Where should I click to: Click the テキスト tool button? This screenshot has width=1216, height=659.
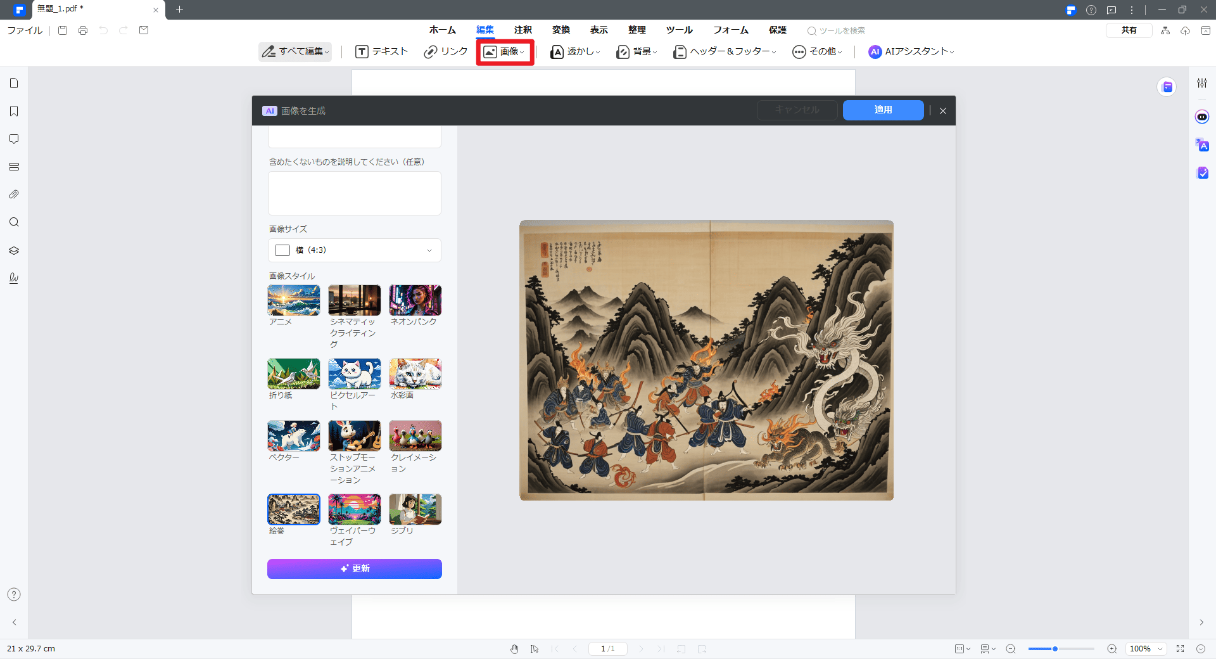381,52
